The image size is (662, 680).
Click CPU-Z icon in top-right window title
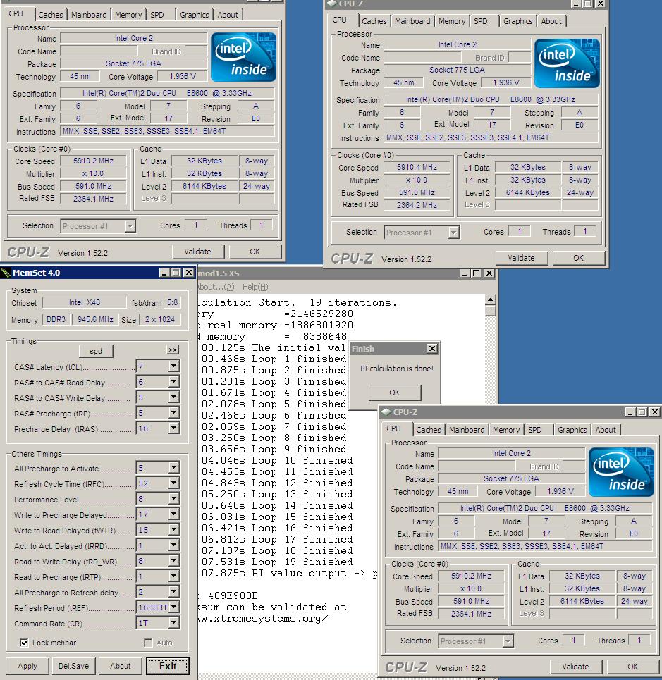pos(332,4)
